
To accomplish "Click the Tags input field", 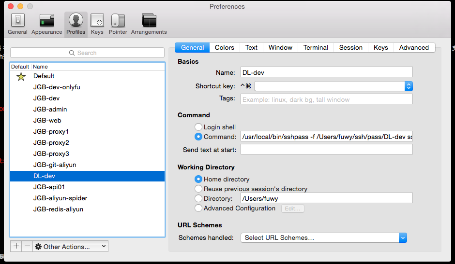I will 326,99.
